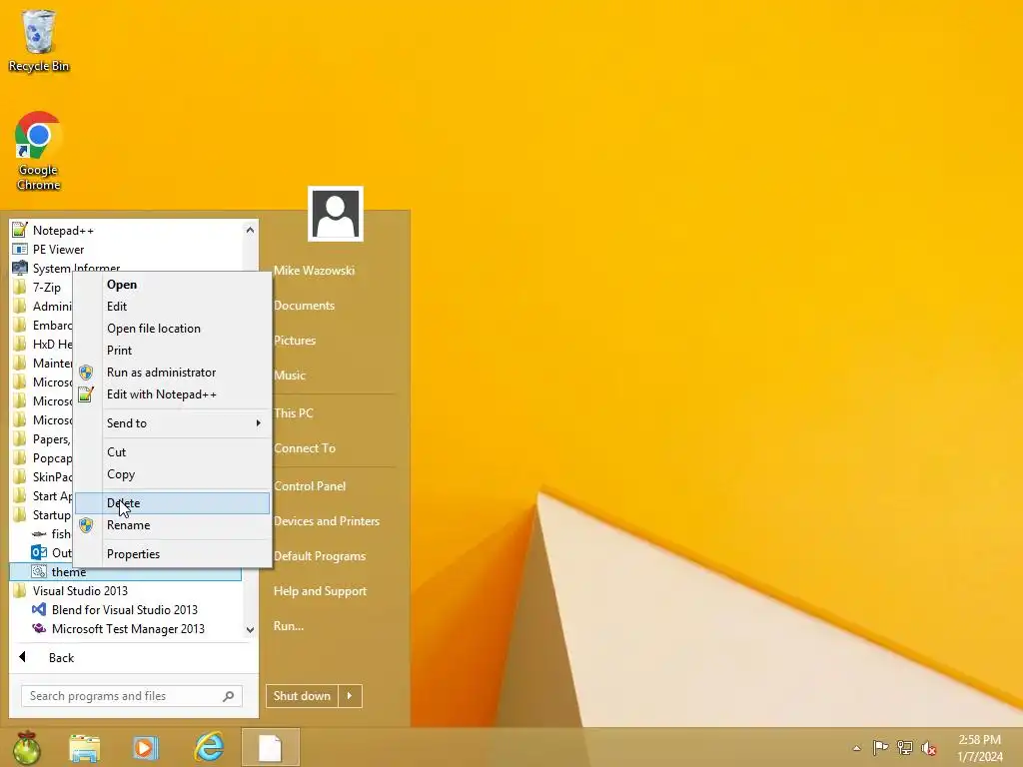
Task: Launch Google Chrome from the desktop
Action: point(39,152)
